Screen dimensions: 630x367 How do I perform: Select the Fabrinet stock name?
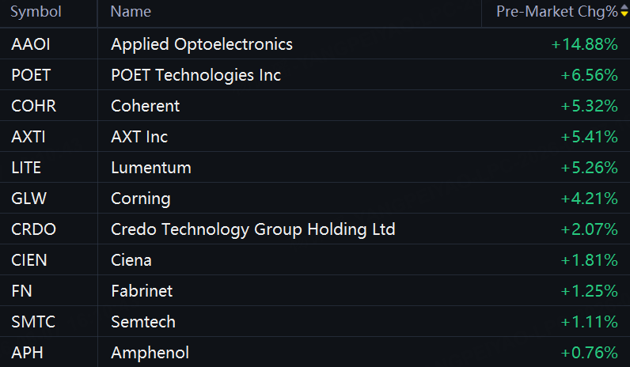pyautogui.click(x=142, y=291)
